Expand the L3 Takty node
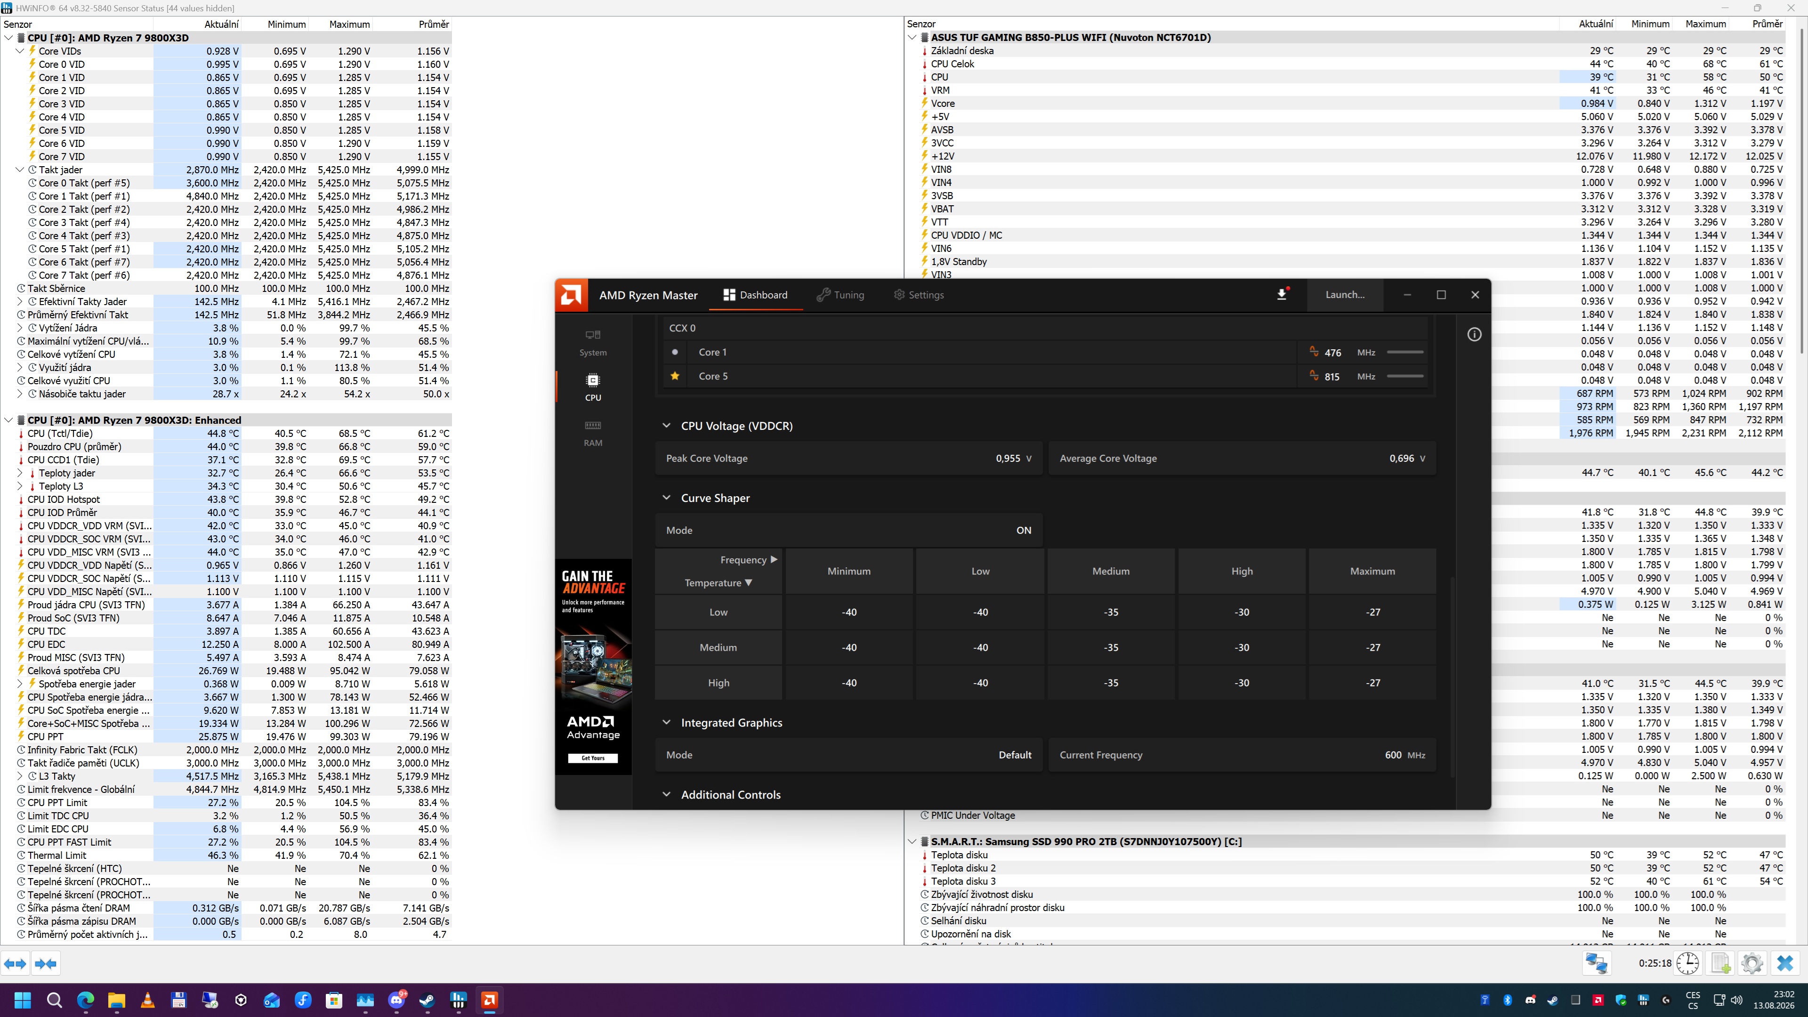This screenshot has height=1017, width=1808. (x=20, y=776)
